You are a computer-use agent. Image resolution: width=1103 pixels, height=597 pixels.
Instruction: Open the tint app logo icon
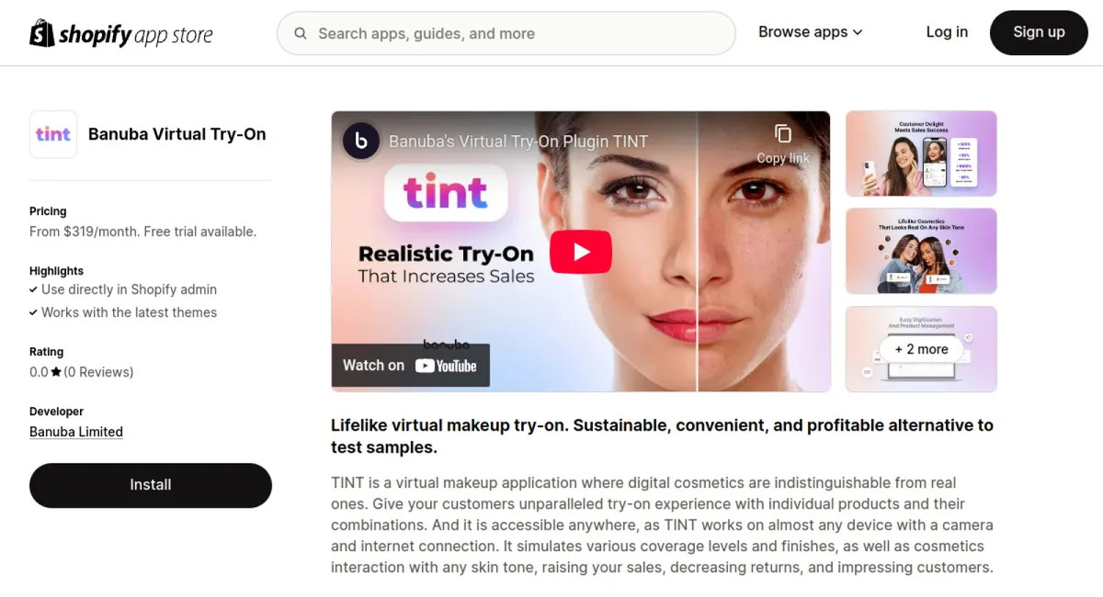[x=53, y=134]
